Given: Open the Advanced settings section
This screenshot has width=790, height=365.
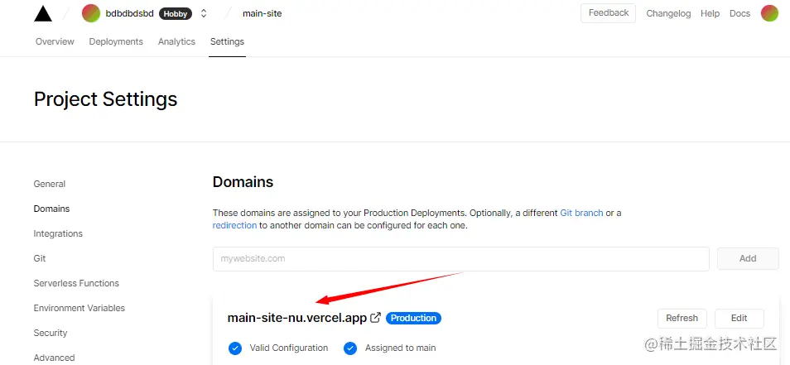Looking at the screenshot, I should [54, 358].
